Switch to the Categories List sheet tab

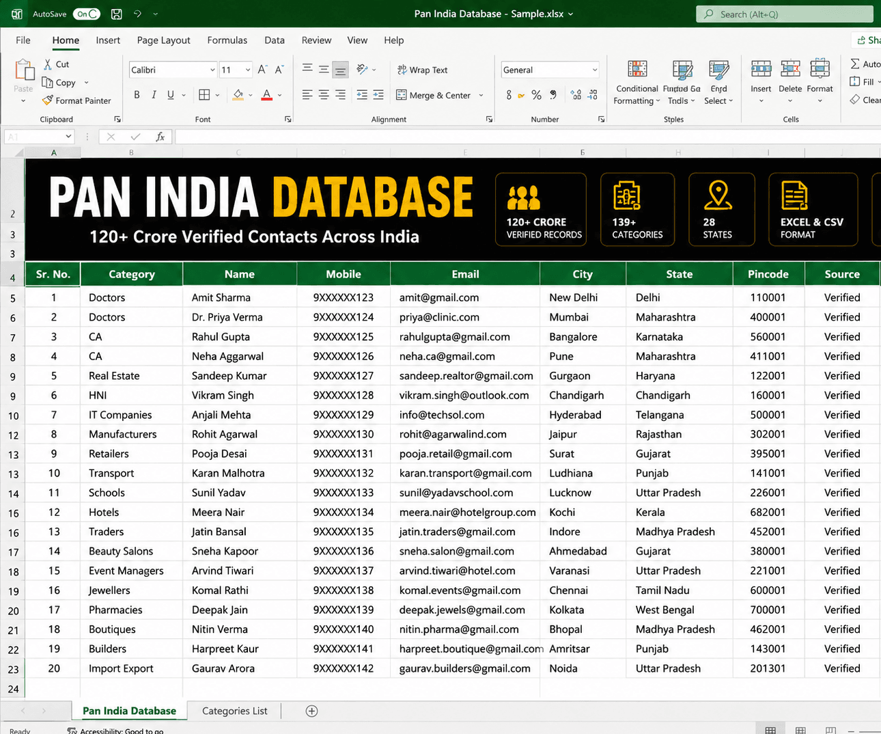234,711
